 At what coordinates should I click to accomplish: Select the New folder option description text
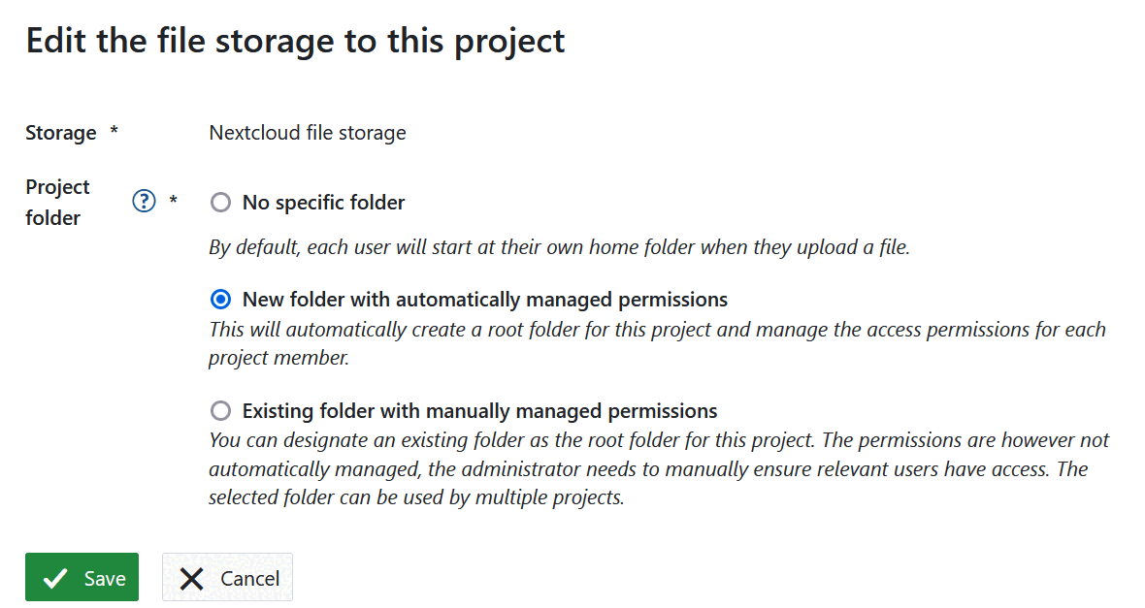pyautogui.click(x=656, y=341)
